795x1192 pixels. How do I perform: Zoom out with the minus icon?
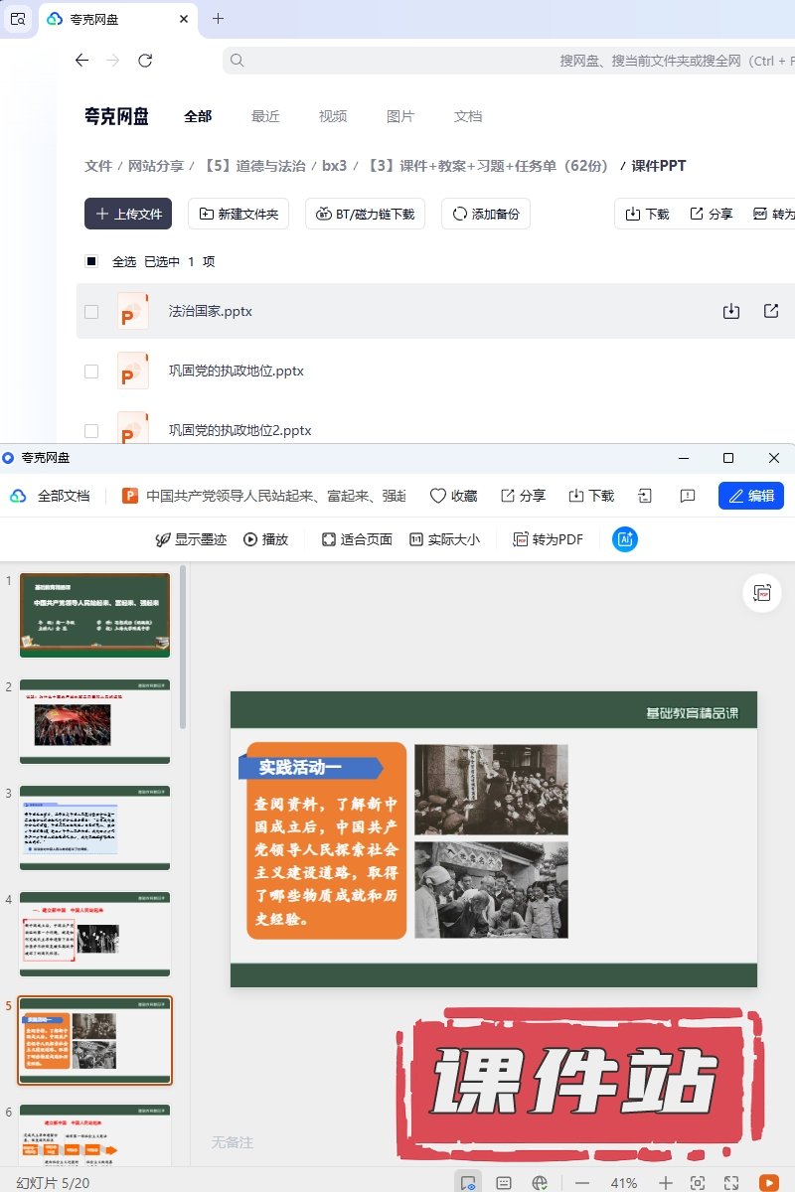[x=582, y=1183]
